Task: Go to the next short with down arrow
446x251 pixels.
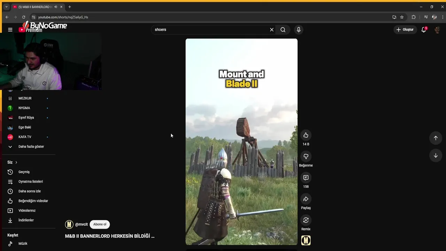Action: [436, 155]
